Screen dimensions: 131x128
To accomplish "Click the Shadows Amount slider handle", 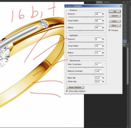I will 85,17.
